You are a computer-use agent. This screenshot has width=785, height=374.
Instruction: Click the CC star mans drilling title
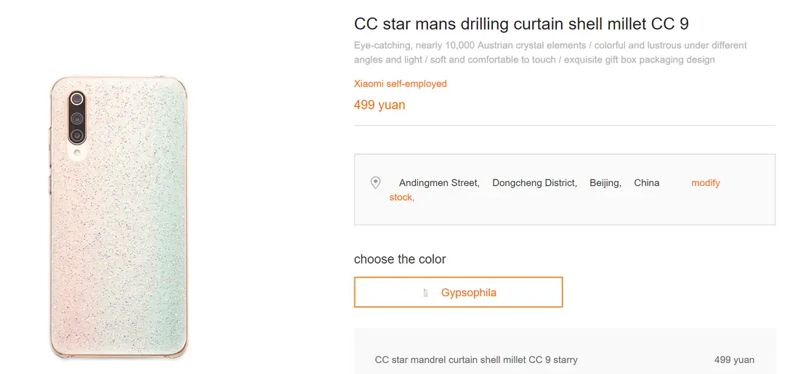click(521, 24)
